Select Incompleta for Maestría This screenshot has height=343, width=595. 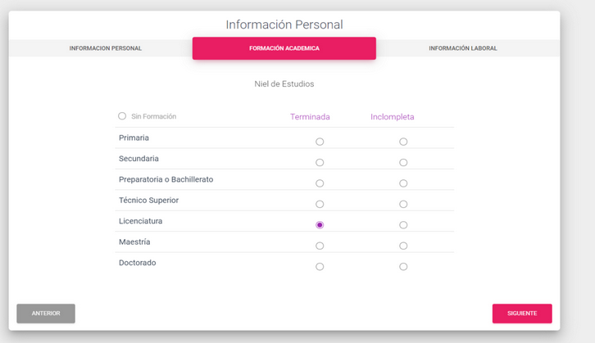[403, 246]
